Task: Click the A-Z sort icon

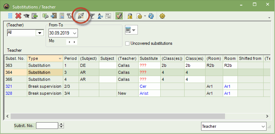Action: click(100, 16)
